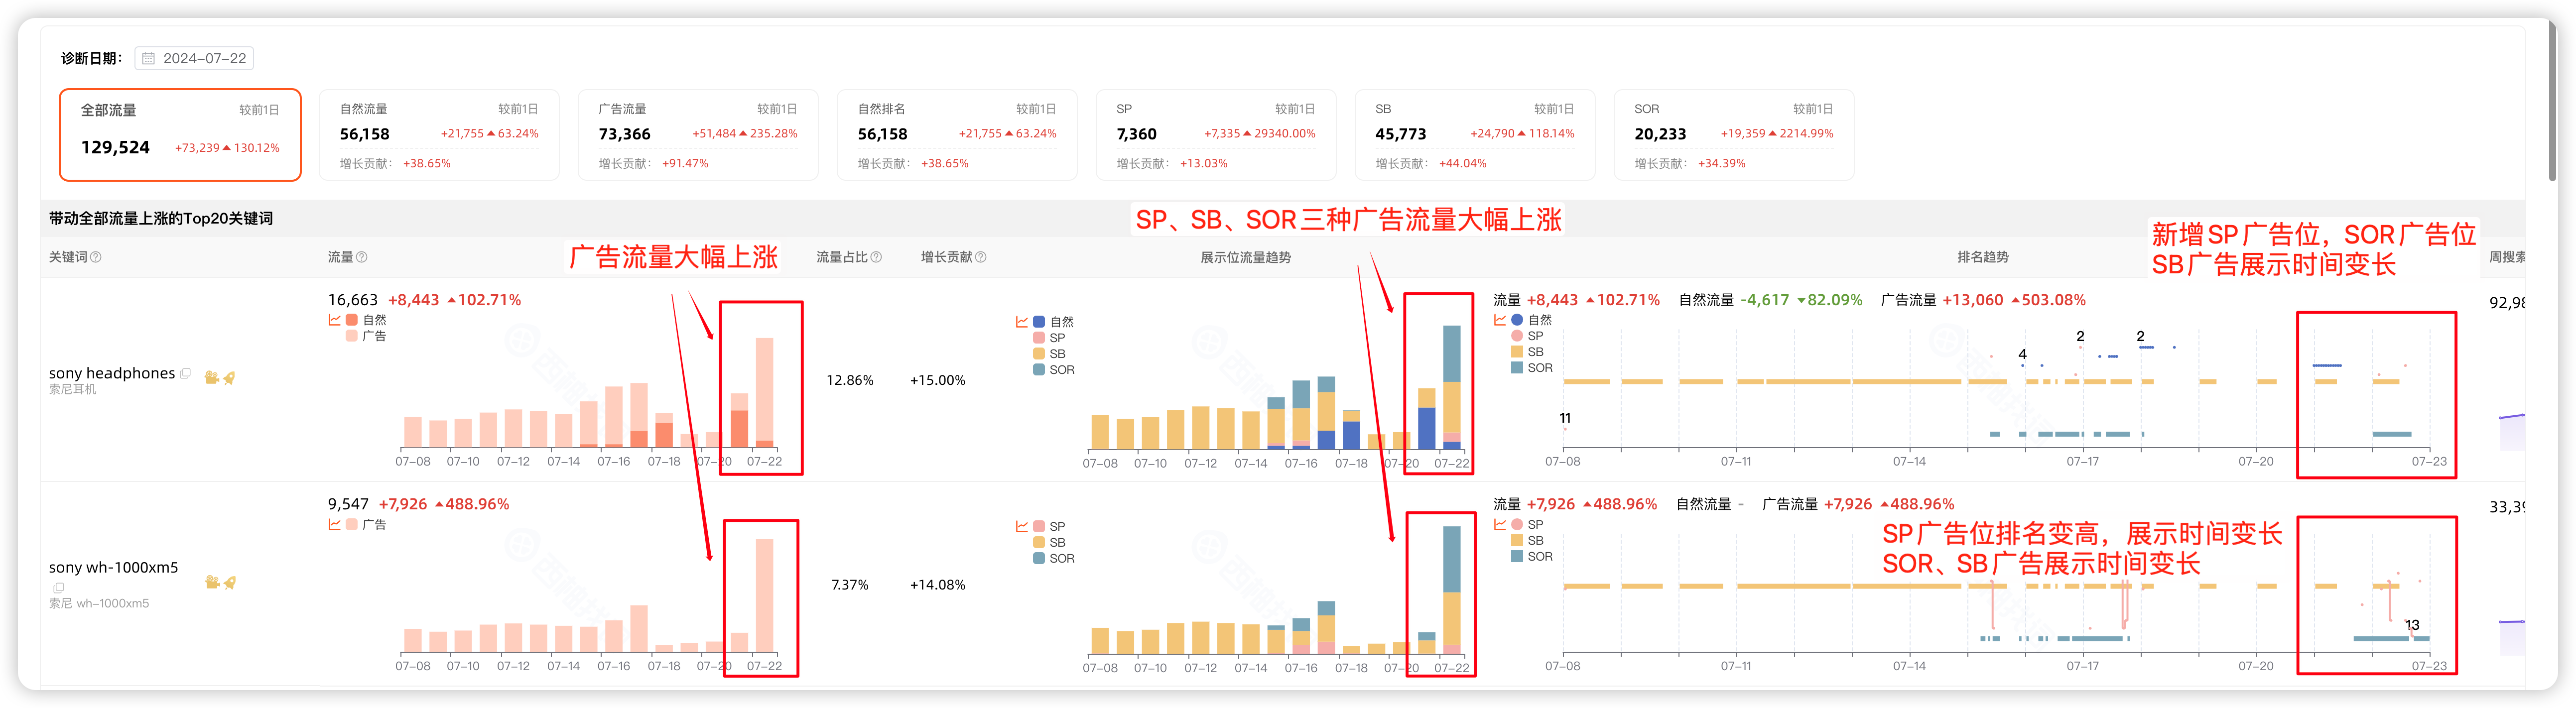Toggle SB series in sony wh-1000xm5 展示位流量趋势 legend
Screen dimensions: 2576x708
[x=1049, y=542]
